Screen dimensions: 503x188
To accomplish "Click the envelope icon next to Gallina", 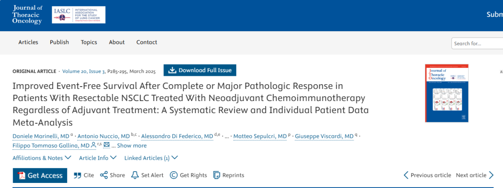I will (x=107, y=145).
